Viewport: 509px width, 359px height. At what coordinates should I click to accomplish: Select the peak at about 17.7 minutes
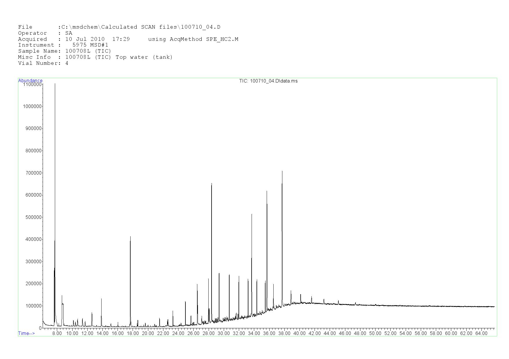(x=130, y=237)
